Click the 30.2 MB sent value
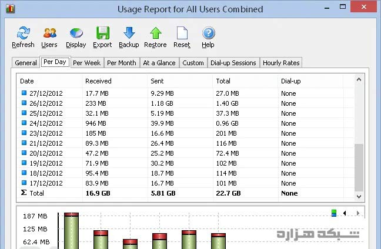Image resolution: width=381 pixels, height=249 pixels. [x=162, y=163]
